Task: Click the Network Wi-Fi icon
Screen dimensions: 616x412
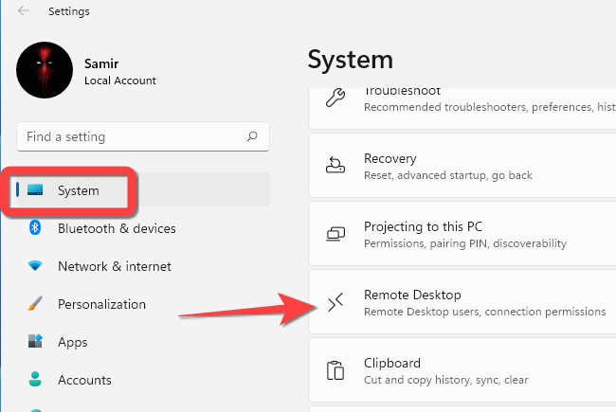Action: (36, 266)
